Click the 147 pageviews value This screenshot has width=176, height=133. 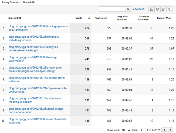pyautogui.click(x=109, y=100)
